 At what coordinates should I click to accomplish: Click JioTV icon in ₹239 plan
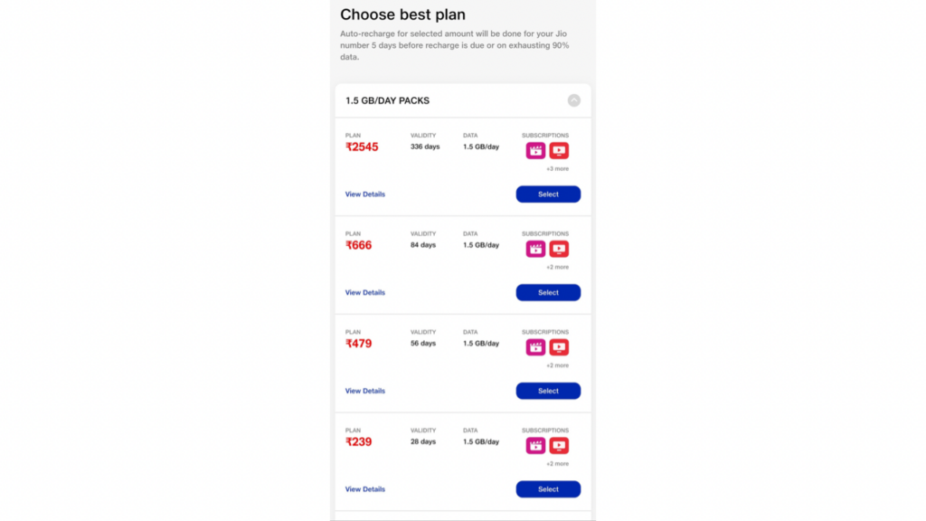559,445
